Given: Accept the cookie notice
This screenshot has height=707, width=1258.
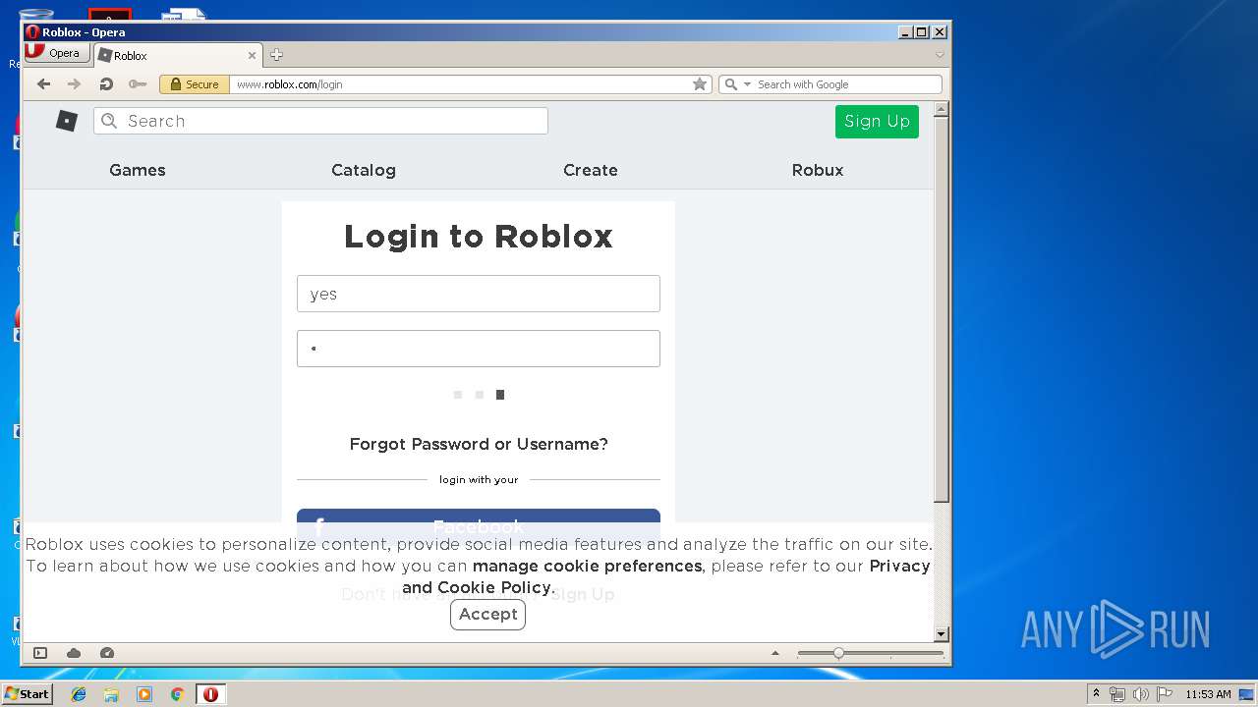Looking at the screenshot, I should click(x=487, y=615).
